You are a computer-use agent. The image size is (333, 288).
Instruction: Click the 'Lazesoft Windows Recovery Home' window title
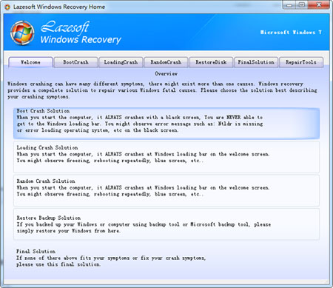(x=59, y=7)
